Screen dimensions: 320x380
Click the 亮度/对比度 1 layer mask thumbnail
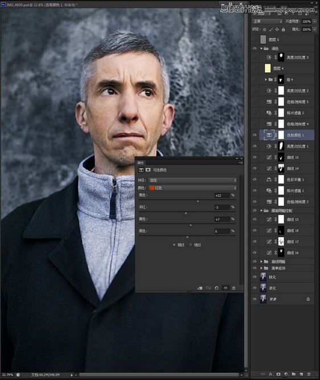tap(281, 146)
